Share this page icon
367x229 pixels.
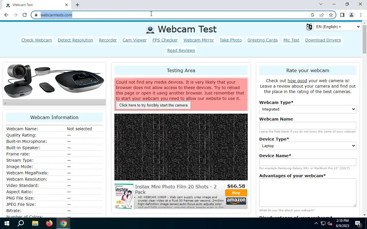(x=322, y=15)
